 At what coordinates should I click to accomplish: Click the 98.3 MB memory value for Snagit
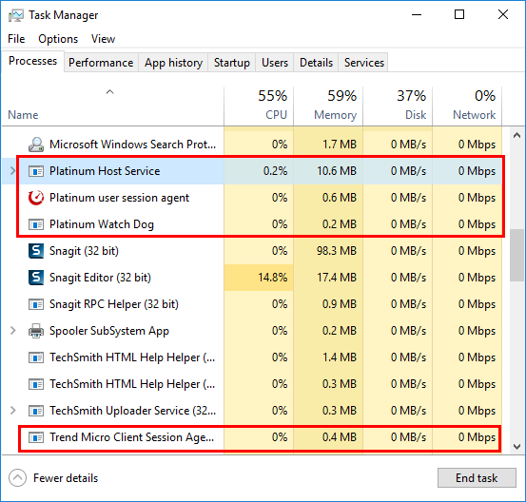click(x=337, y=251)
